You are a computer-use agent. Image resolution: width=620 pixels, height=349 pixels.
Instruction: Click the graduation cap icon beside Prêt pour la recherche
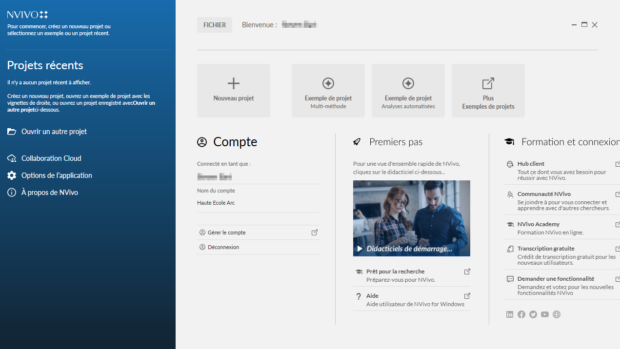[x=359, y=271]
